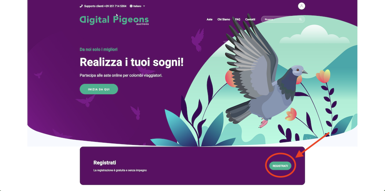Click the support number +39 351 714 5304

click(x=115, y=6)
